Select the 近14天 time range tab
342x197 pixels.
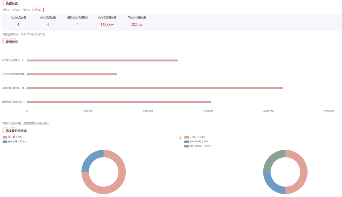tap(16, 10)
